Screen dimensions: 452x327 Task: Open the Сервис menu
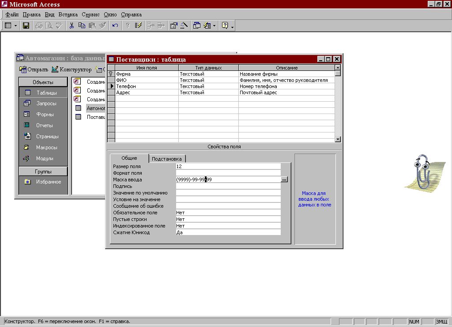coord(90,15)
